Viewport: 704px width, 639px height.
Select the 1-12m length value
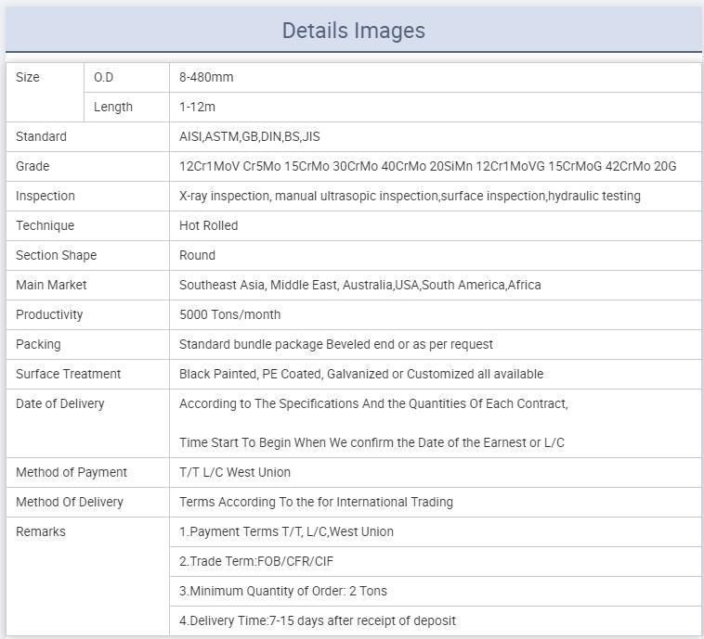tap(197, 107)
